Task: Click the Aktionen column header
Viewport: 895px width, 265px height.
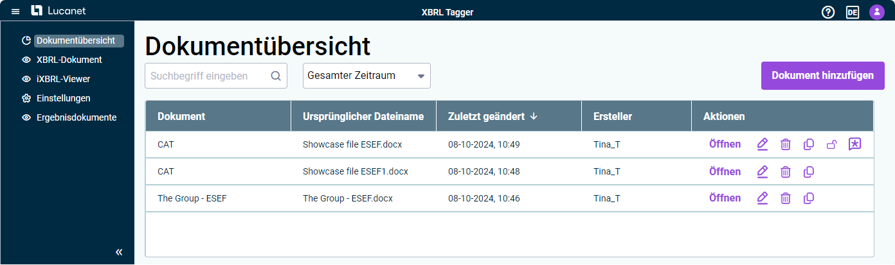Action: (782, 116)
